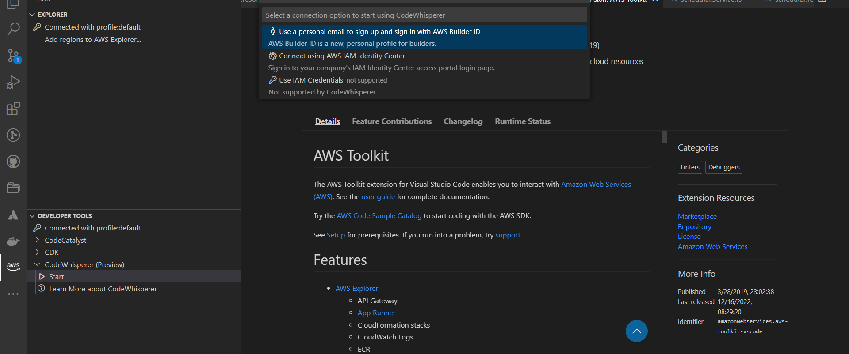Select the Linters category tag
The width and height of the screenshot is (849, 354).
tap(690, 167)
